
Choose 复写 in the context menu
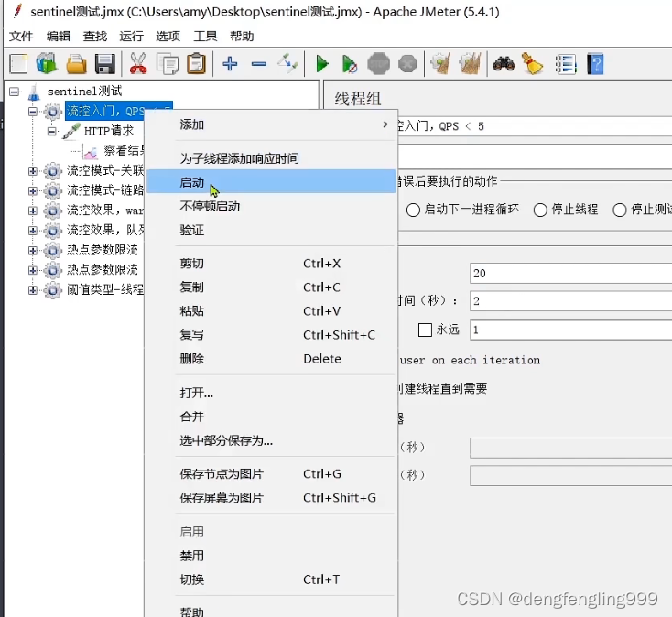click(271, 335)
